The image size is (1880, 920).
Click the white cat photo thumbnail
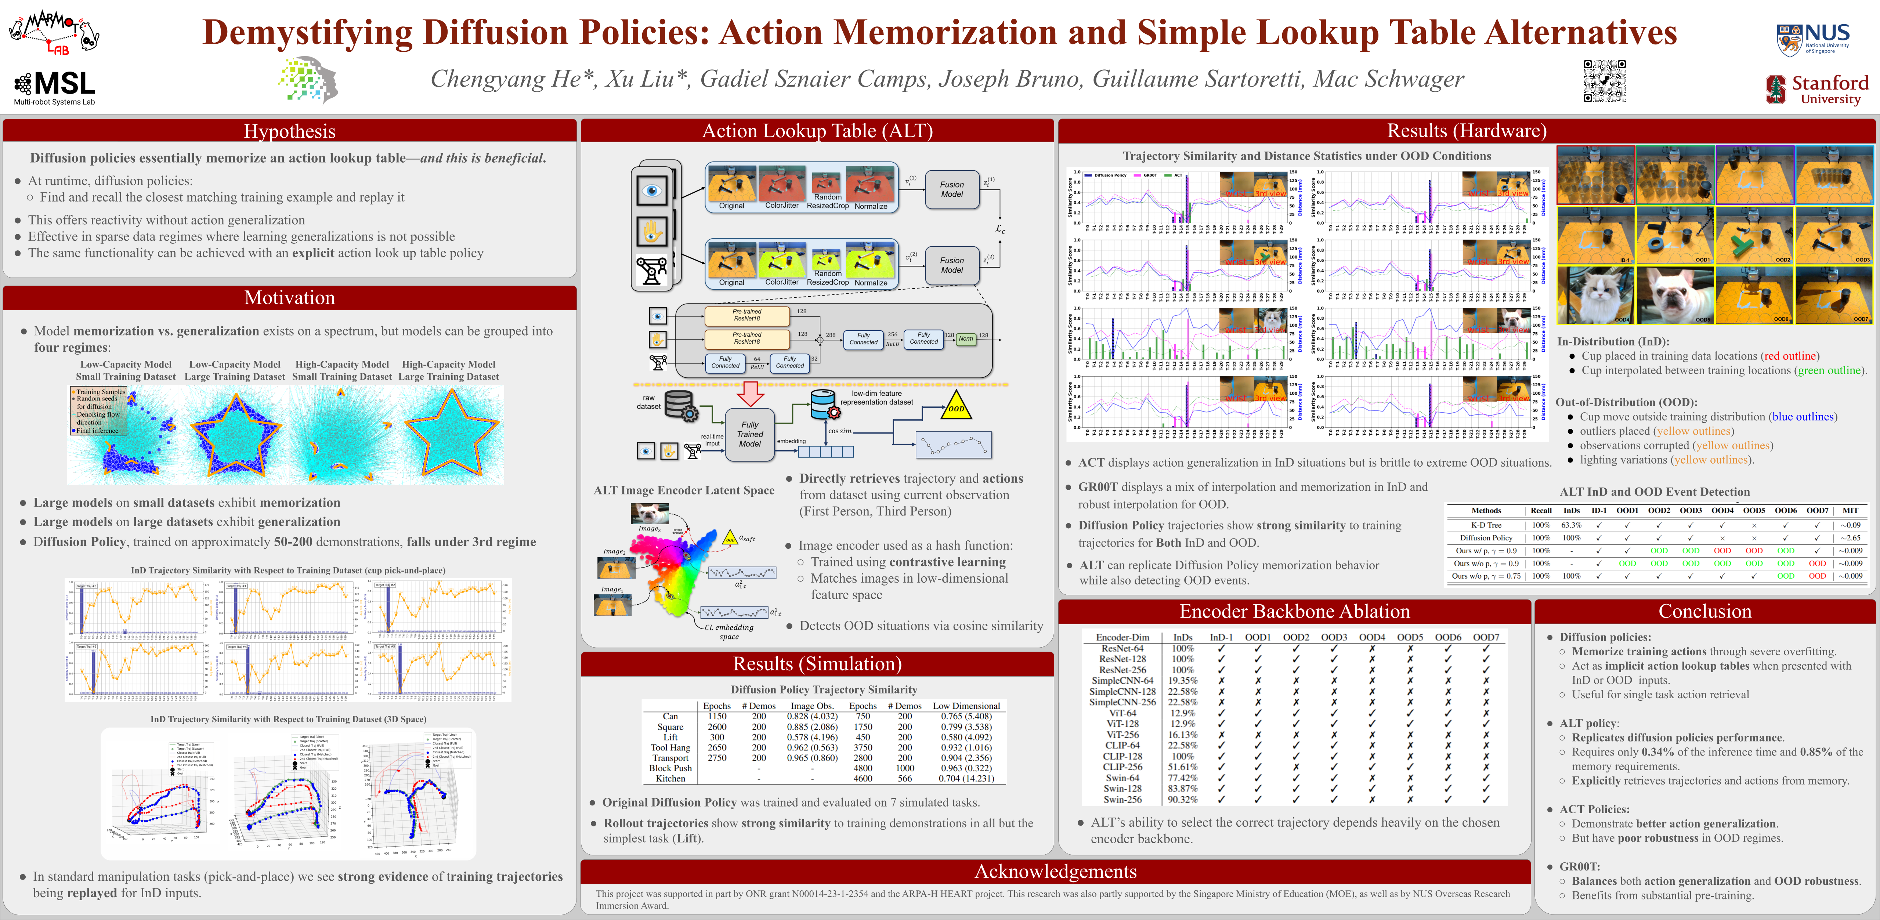pos(1596,295)
